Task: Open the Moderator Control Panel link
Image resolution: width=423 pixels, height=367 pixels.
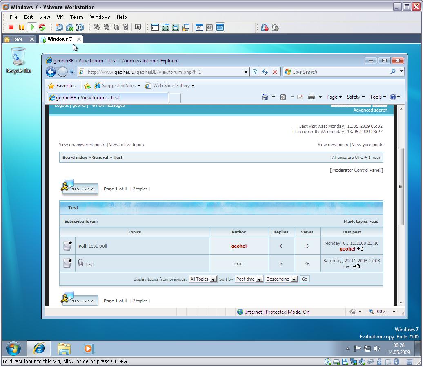Action: (x=356, y=170)
